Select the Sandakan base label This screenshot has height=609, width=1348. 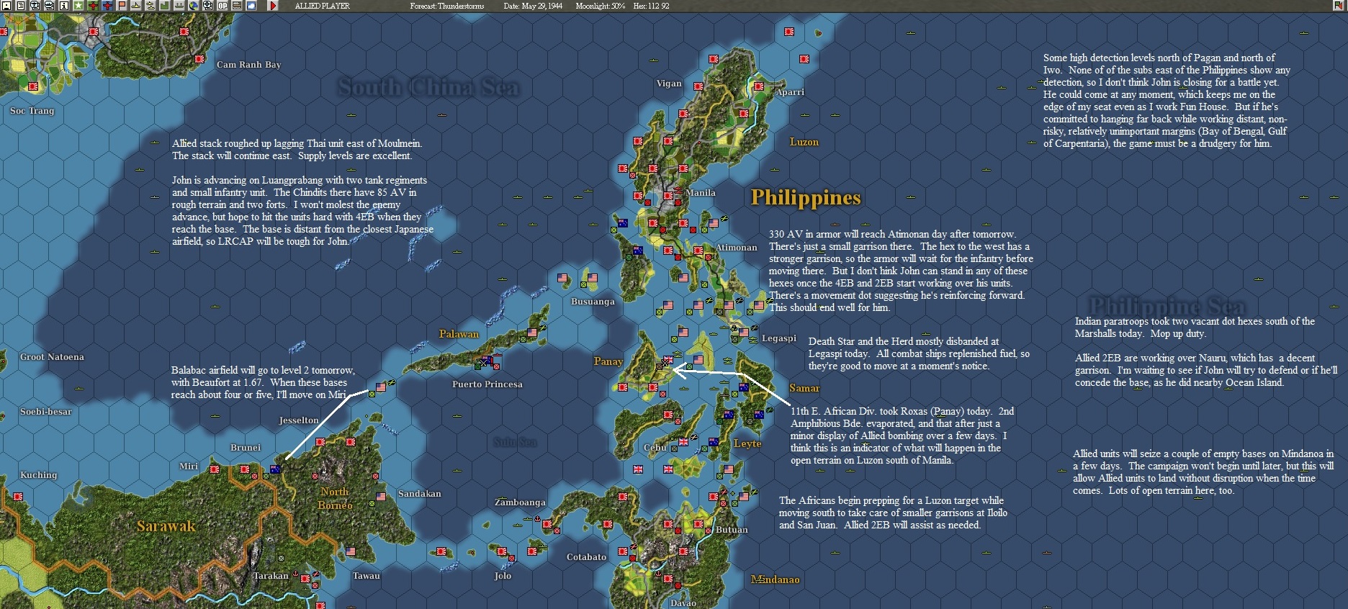point(420,494)
